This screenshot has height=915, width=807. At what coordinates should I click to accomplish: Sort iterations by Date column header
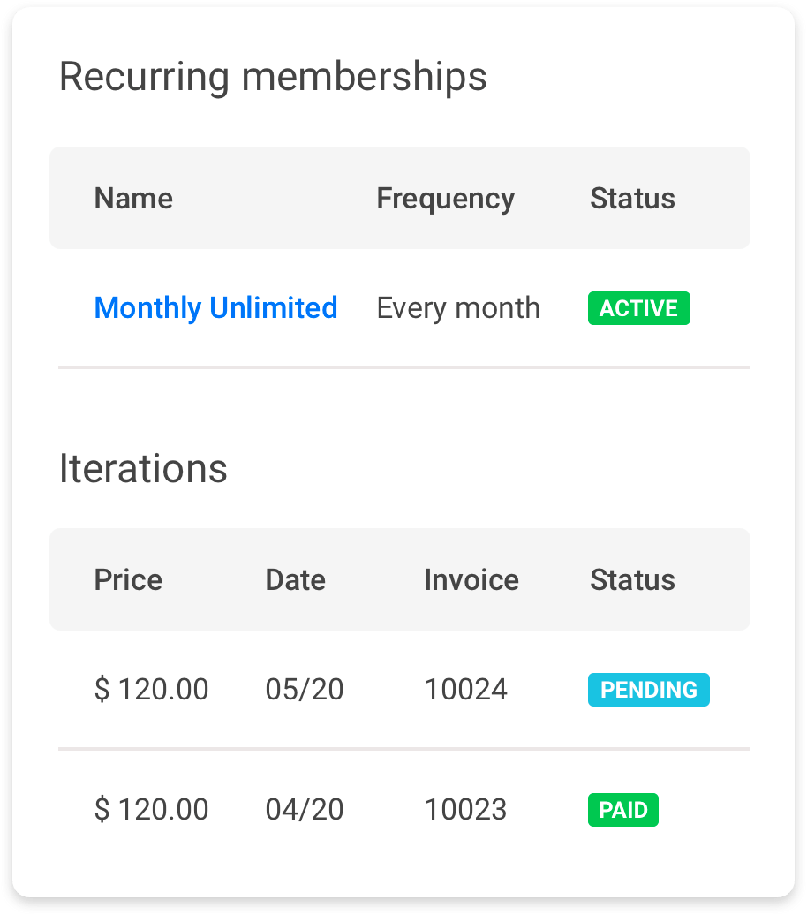(x=295, y=579)
